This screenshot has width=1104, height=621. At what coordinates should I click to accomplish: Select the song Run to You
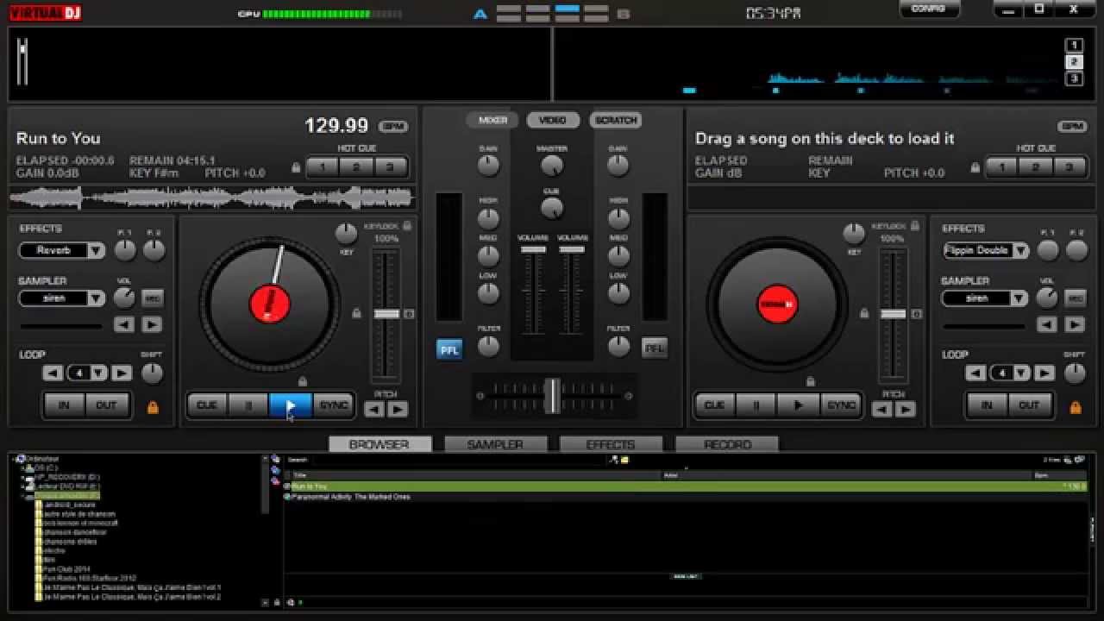coord(686,486)
